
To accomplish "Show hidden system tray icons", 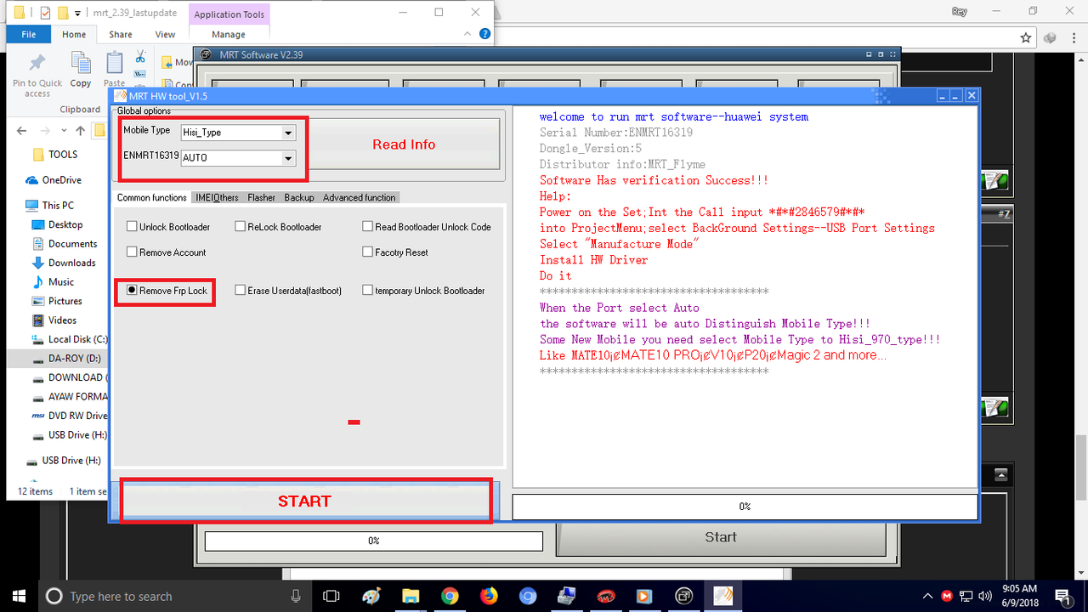I will 927,596.
